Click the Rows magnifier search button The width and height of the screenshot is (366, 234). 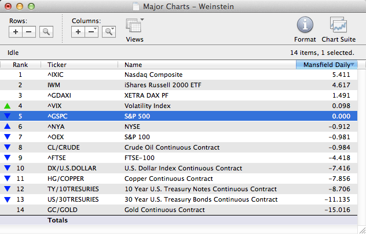(46, 32)
